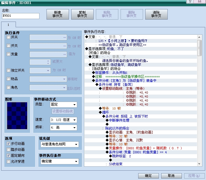
Task: Open the 优先级 dropdown 与普通角色相同
Action: pyautogui.click(x=60, y=144)
